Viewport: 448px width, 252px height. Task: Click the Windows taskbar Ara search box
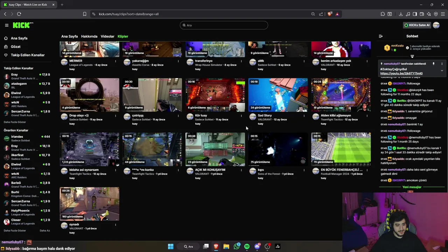189,246
